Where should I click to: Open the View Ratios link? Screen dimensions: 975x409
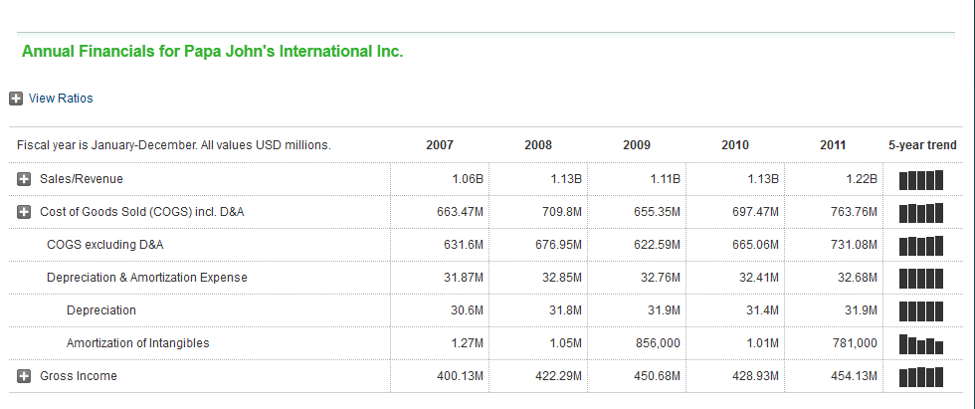click(x=61, y=99)
